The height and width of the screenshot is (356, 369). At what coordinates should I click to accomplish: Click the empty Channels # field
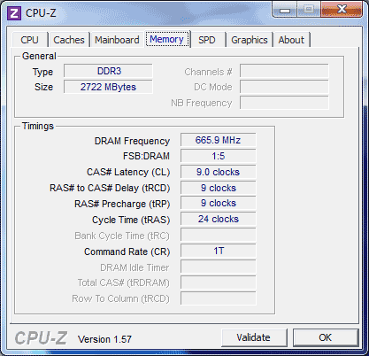coord(284,71)
